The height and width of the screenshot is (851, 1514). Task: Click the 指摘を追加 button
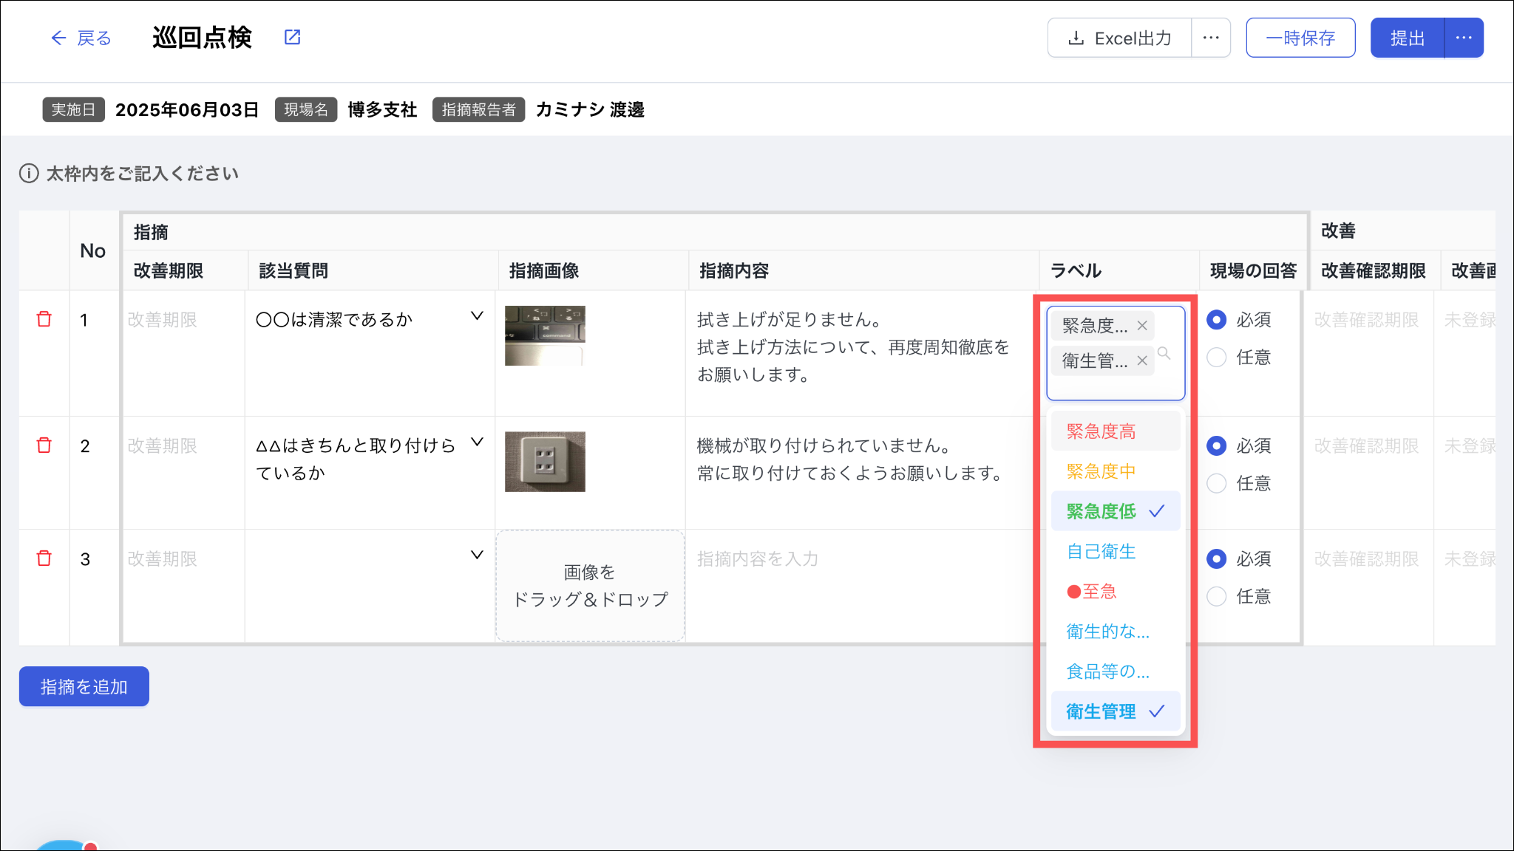click(84, 687)
